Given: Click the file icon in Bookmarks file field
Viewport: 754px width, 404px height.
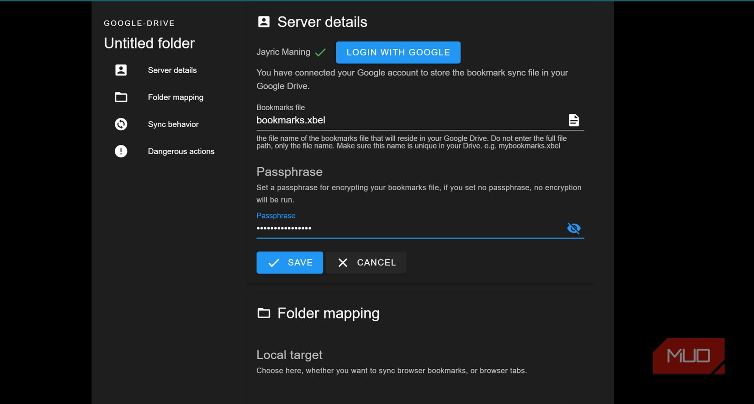Looking at the screenshot, I should 574,120.
